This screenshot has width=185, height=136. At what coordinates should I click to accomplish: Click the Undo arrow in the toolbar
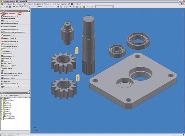14,7
